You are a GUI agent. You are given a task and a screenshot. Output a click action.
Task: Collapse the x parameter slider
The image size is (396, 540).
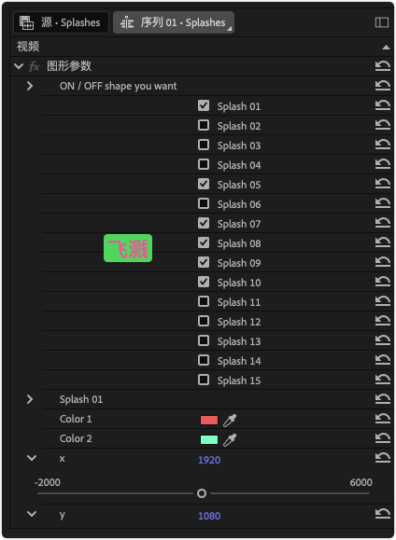click(32, 458)
